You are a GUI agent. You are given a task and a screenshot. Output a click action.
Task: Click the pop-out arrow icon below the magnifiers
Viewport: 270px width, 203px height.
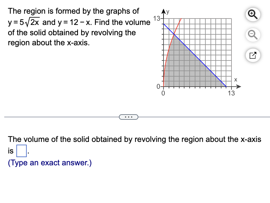[252, 55]
